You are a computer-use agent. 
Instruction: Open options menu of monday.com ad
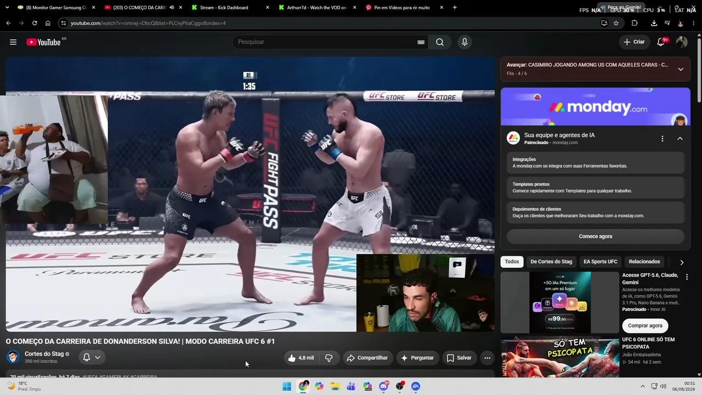(663, 139)
